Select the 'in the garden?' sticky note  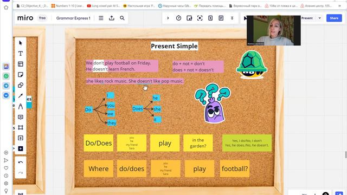198,143
